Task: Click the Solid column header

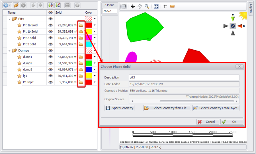Action: [x=69, y=13]
